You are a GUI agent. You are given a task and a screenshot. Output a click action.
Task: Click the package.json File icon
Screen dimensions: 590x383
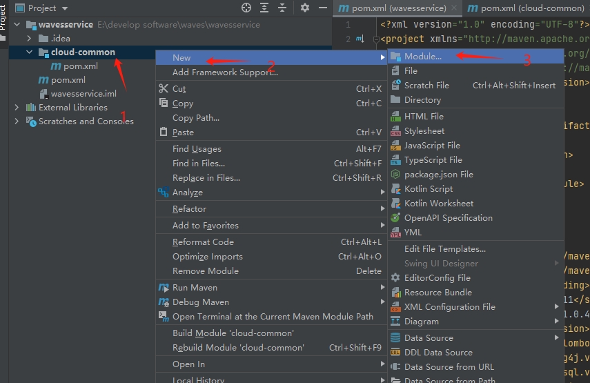[x=395, y=174]
